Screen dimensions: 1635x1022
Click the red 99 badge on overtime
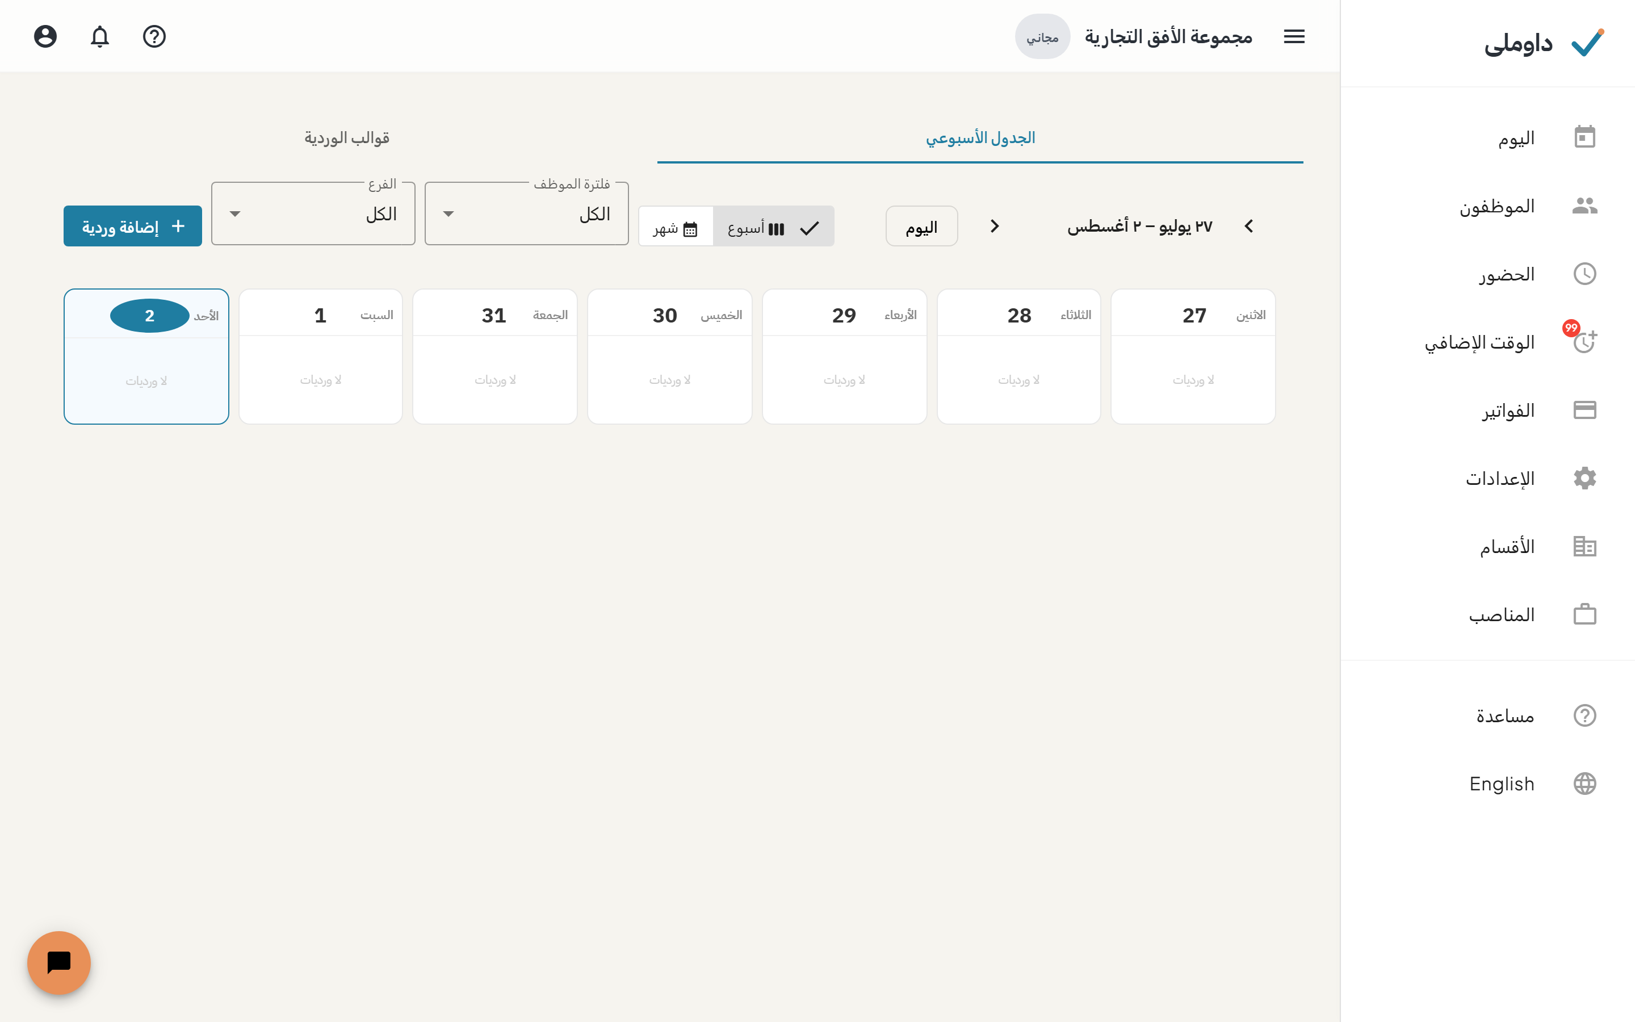coord(1571,328)
